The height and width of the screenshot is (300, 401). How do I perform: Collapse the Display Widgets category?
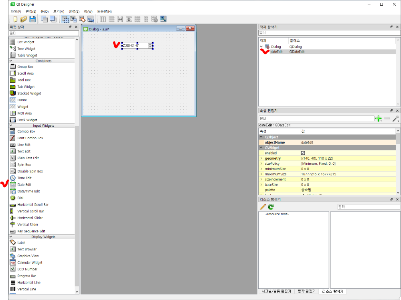(x=11, y=237)
